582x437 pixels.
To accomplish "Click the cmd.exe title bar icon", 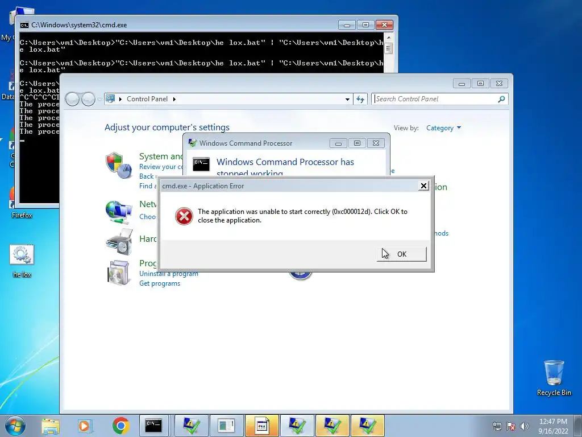I will click(24, 25).
